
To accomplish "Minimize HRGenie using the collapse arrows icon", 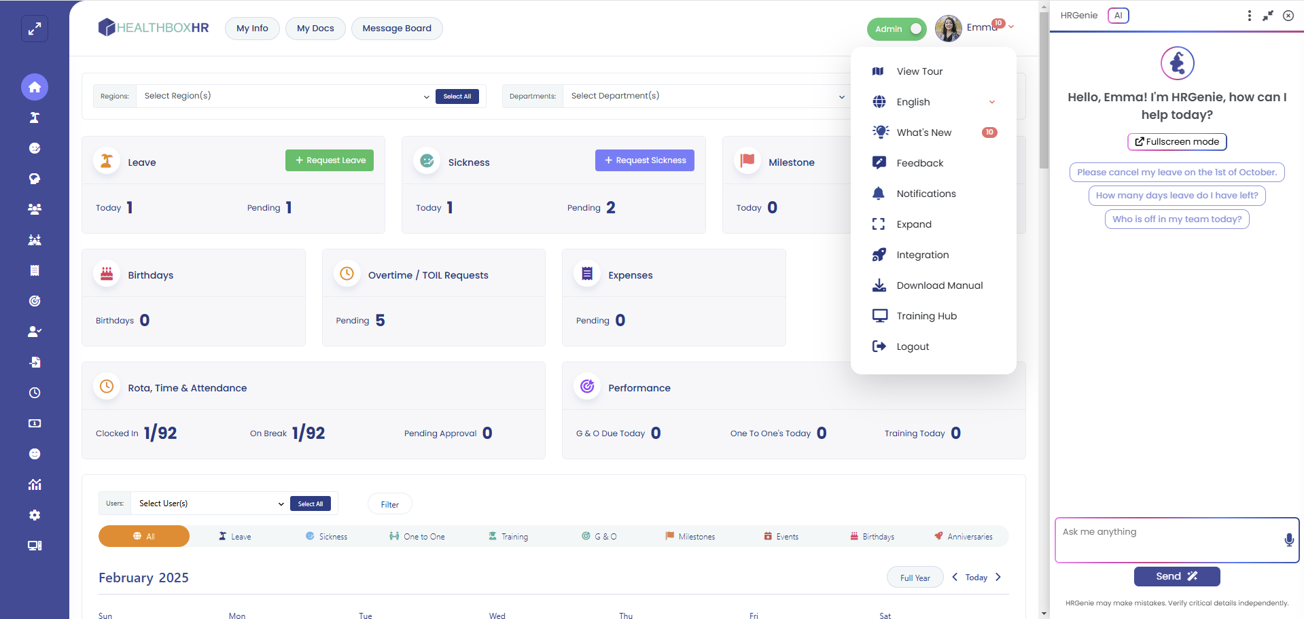I will click(1267, 15).
